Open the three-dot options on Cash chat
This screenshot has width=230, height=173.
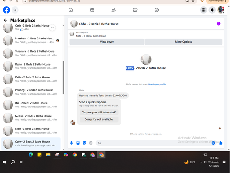[x=52, y=28]
